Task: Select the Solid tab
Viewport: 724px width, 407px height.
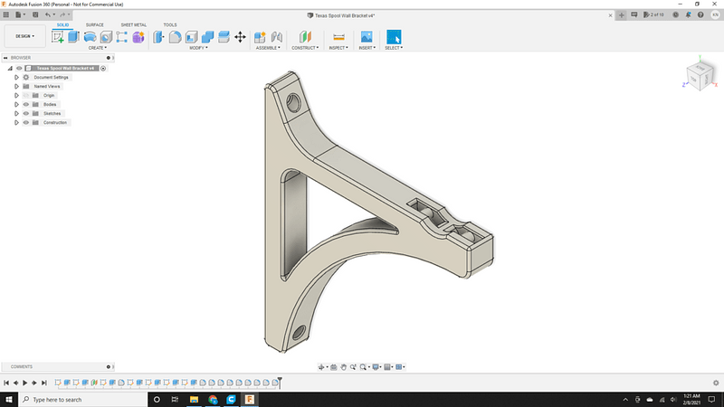Action: click(x=62, y=25)
